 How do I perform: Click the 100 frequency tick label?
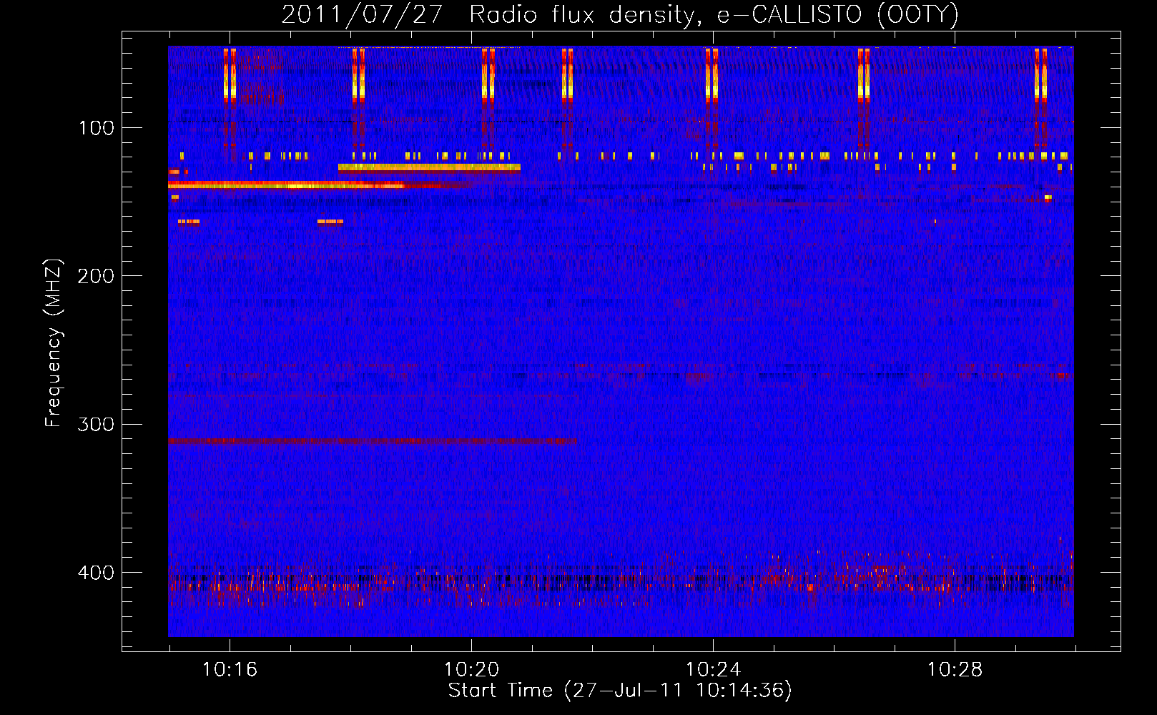coord(97,128)
